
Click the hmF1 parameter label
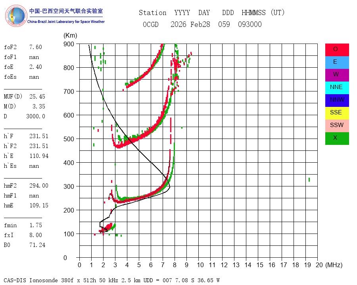point(10,196)
